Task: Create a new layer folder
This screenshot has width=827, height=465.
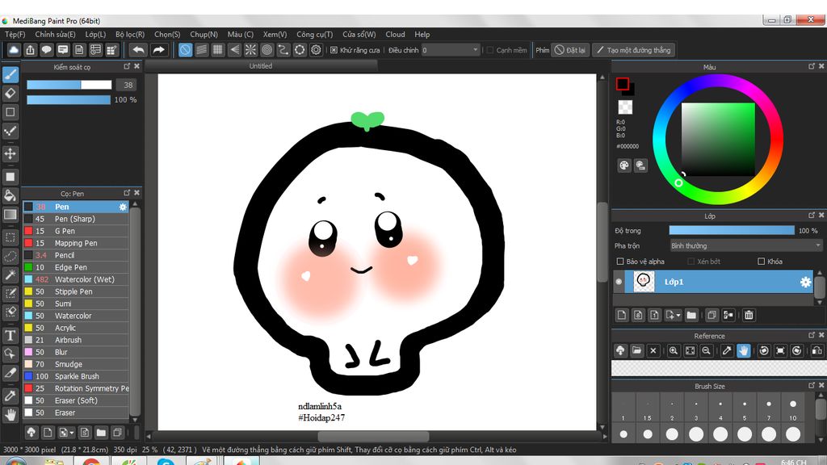Action: pos(691,316)
